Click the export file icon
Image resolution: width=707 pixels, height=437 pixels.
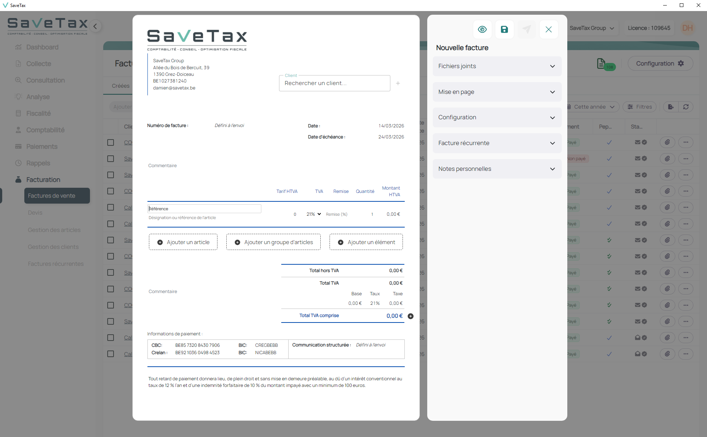(x=671, y=107)
